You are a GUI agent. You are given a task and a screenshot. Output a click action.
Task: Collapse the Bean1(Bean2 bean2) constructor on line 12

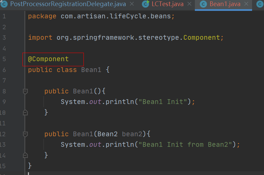25,134
